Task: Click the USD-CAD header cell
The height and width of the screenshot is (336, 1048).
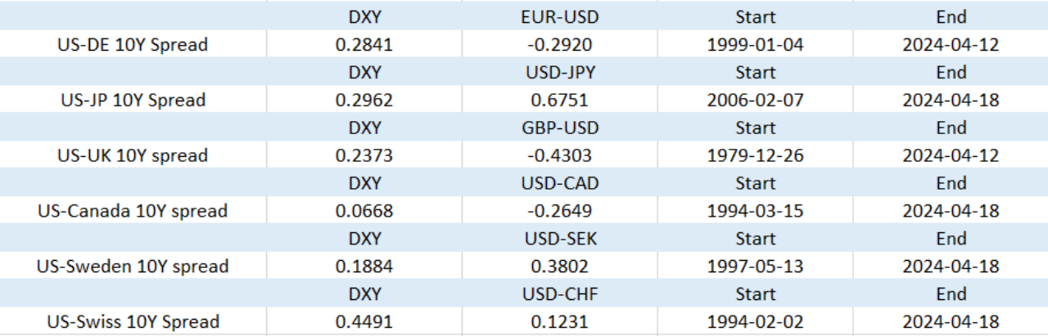Action: pos(560,184)
